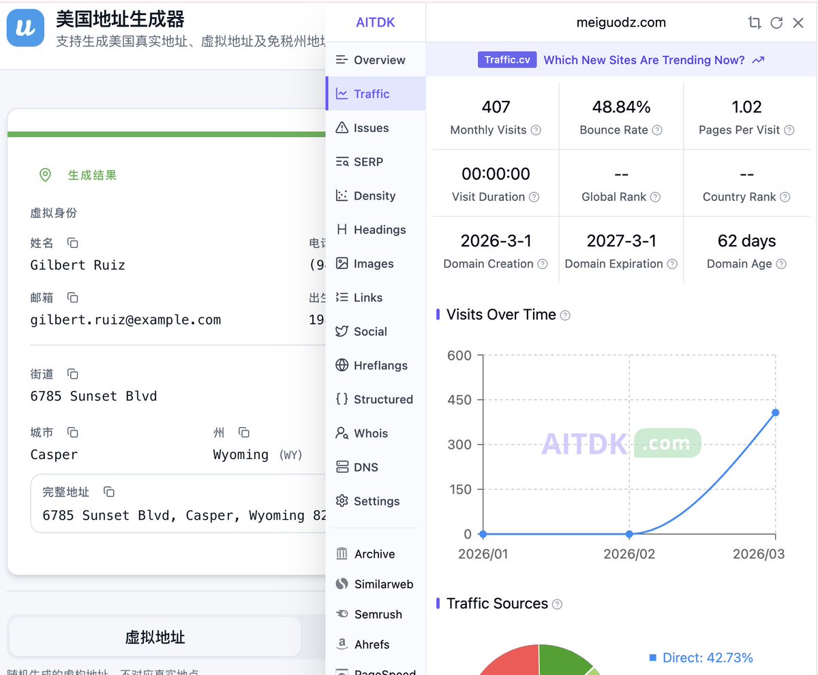Copy the street address
This screenshot has height=675, width=818.
73,374
